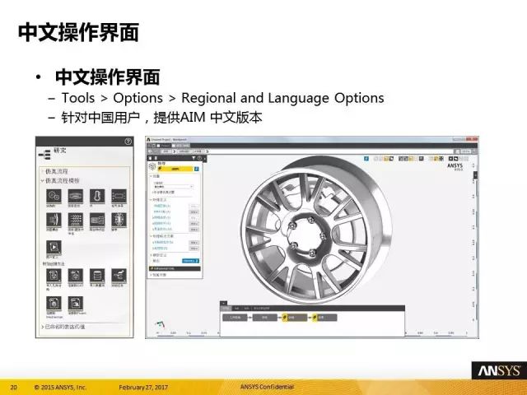Click the database cylinder import icon
The image size is (527, 395).
pyautogui.click(x=97, y=276)
